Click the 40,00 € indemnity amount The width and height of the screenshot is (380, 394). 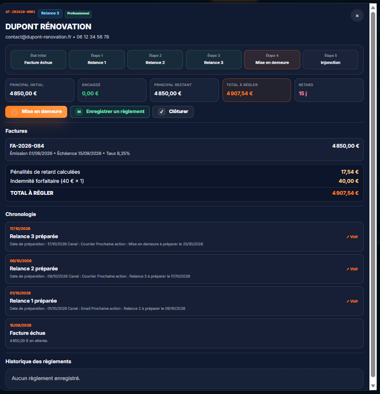[349, 181]
